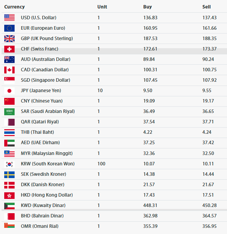Click the Currency column header
This screenshot has width=227, height=234.
15,7
